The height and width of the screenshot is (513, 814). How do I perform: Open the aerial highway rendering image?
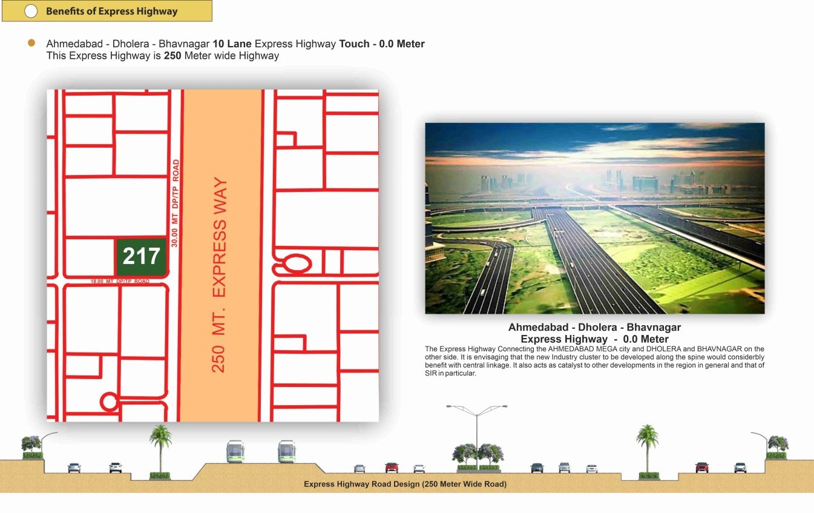(x=594, y=218)
